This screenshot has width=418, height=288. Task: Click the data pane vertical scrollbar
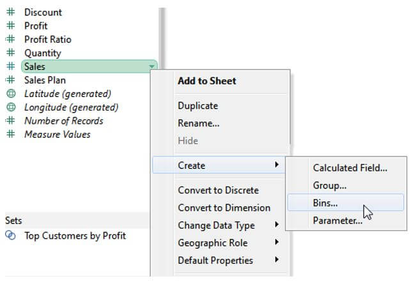(x=162, y=32)
